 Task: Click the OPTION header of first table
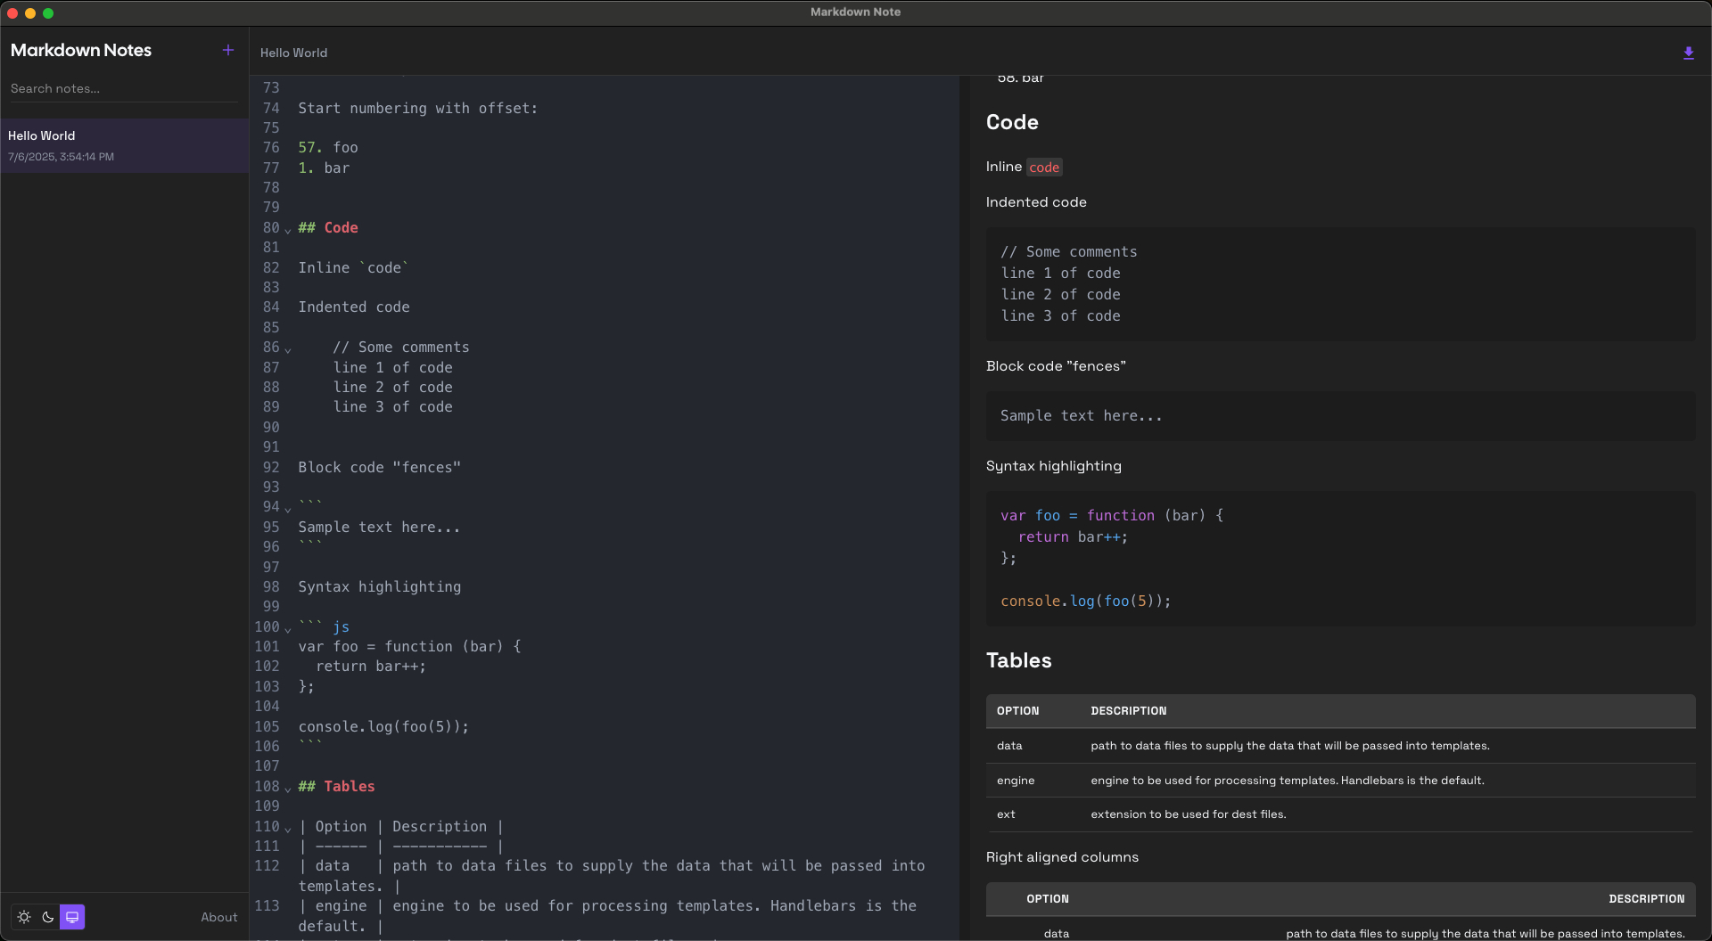1017,710
